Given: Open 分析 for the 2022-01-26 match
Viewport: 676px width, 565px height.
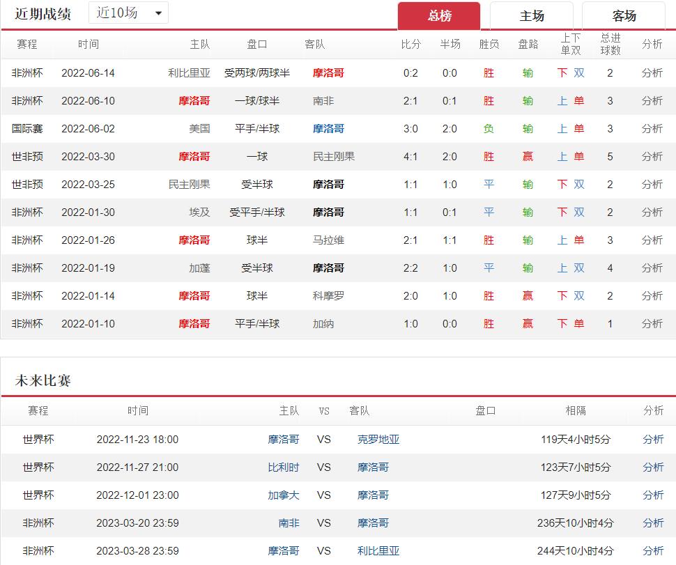Looking at the screenshot, I should coord(652,240).
